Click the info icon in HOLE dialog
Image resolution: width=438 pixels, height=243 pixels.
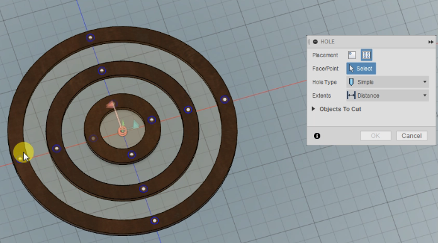317,136
